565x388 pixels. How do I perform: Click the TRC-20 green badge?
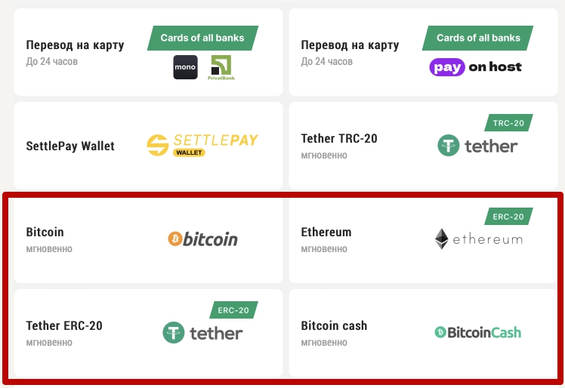click(508, 123)
